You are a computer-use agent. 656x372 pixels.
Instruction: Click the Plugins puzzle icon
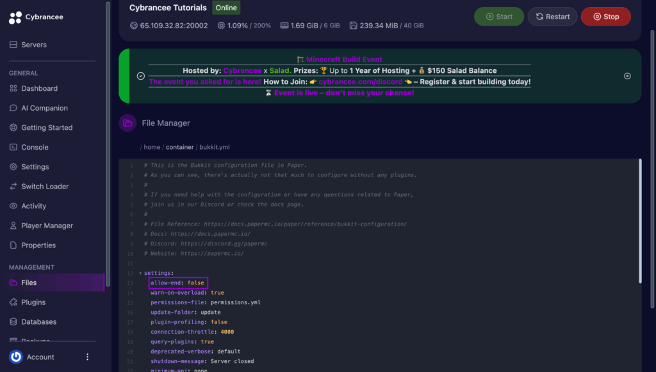click(13, 302)
